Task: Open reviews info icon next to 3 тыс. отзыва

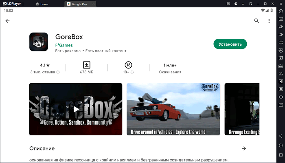Action: pos(58,72)
